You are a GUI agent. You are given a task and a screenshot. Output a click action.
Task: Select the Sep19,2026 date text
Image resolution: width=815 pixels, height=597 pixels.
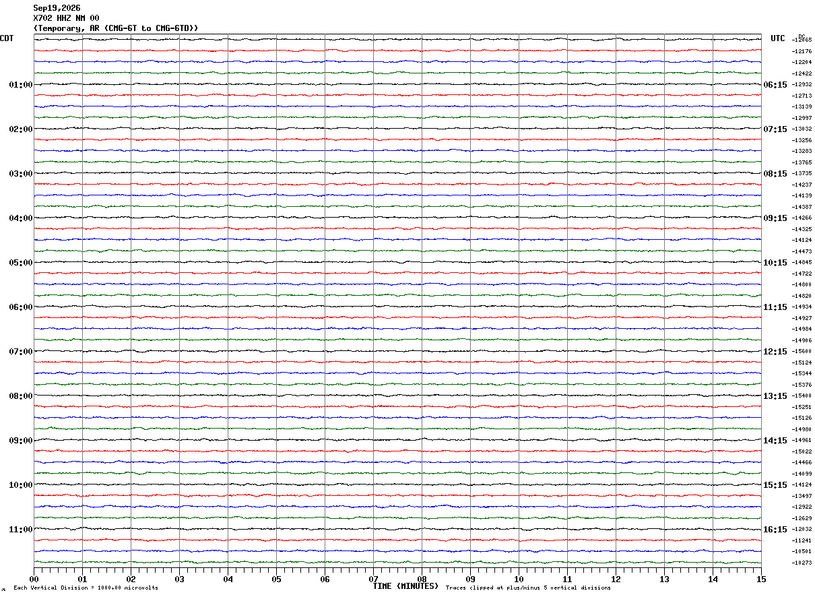(x=57, y=8)
